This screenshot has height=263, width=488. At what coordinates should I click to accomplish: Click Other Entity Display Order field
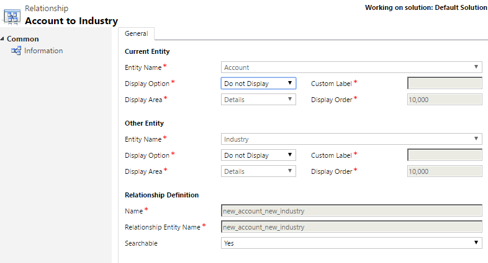445,171
